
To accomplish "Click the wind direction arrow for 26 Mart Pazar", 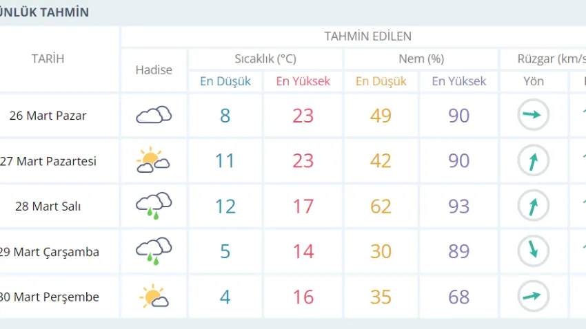I will 533,115.
